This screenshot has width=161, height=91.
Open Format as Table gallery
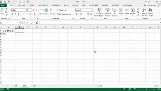click(107, 12)
